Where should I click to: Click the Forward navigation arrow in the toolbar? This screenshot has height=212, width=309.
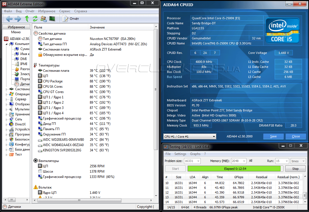[x=18, y=19]
